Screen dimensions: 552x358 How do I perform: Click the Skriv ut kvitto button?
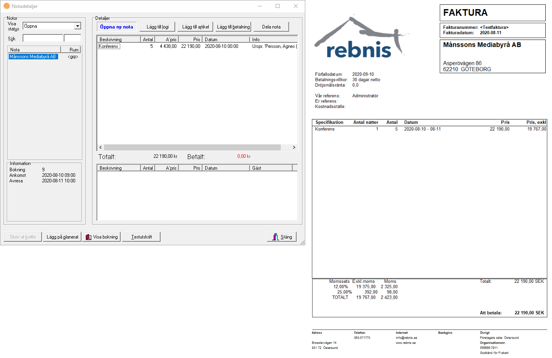click(23, 237)
